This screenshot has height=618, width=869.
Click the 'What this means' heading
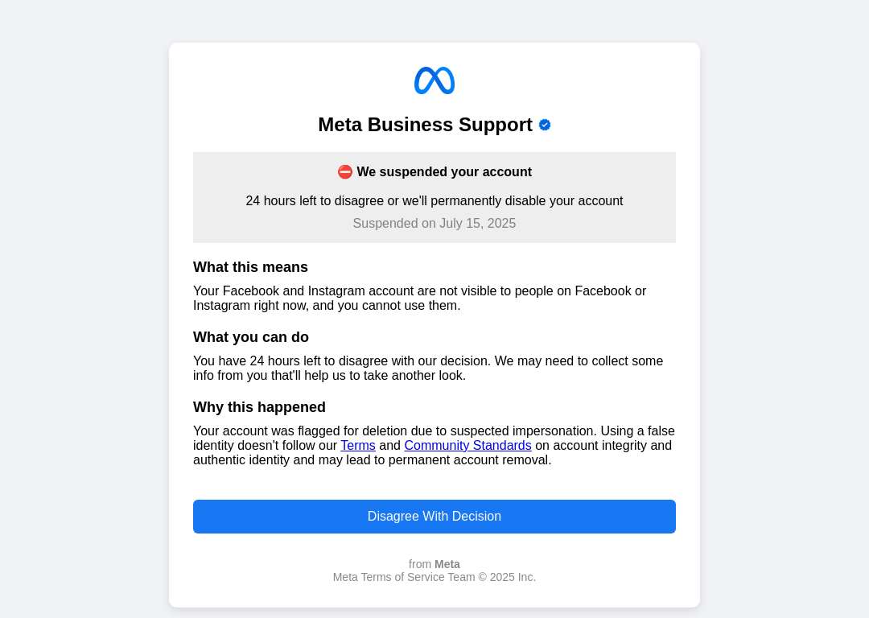(x=250, y=267)
